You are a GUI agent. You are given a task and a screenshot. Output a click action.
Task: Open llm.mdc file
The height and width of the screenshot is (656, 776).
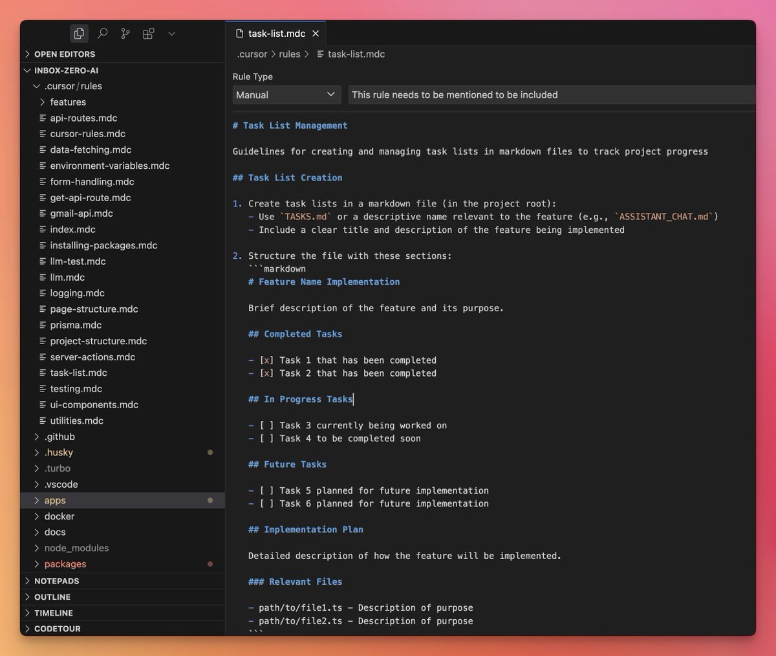pos(123,277)
